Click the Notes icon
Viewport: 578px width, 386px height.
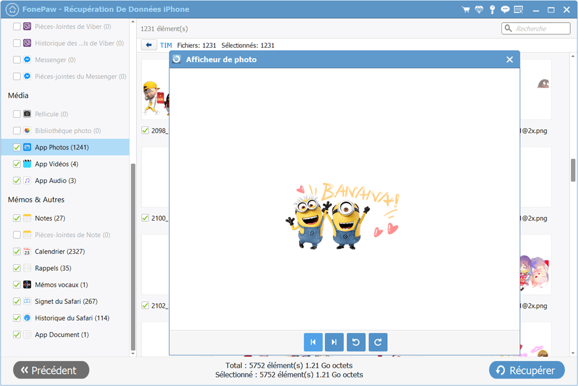[x=27, y=218]
